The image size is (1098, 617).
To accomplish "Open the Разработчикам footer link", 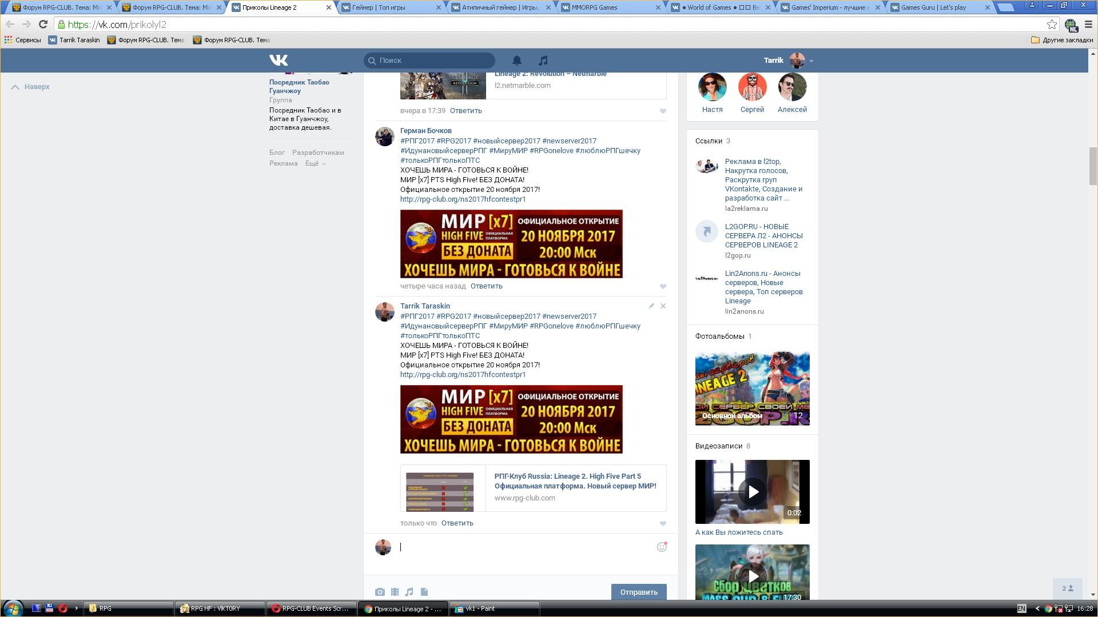I will tap(318, 153).
